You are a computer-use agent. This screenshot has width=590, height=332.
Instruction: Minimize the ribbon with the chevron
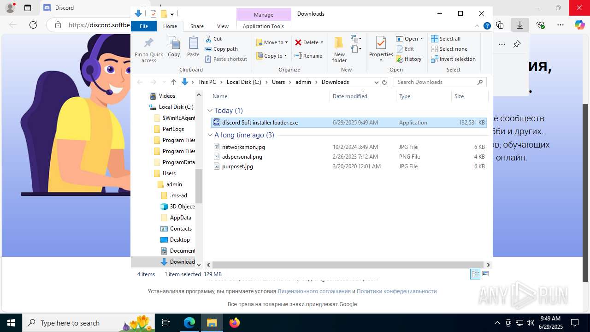tap(478, 26)
